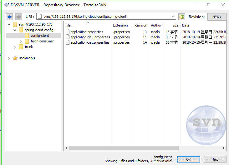
Task: Expand the feign-consumer tree node
Action: (x=21, y=41)
